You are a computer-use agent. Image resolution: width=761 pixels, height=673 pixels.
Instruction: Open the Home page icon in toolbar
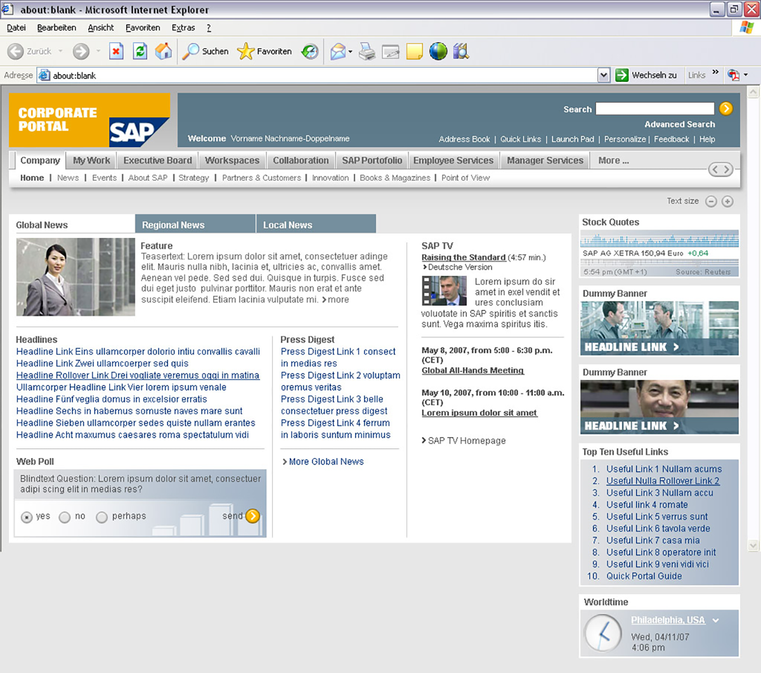point(164,51)
